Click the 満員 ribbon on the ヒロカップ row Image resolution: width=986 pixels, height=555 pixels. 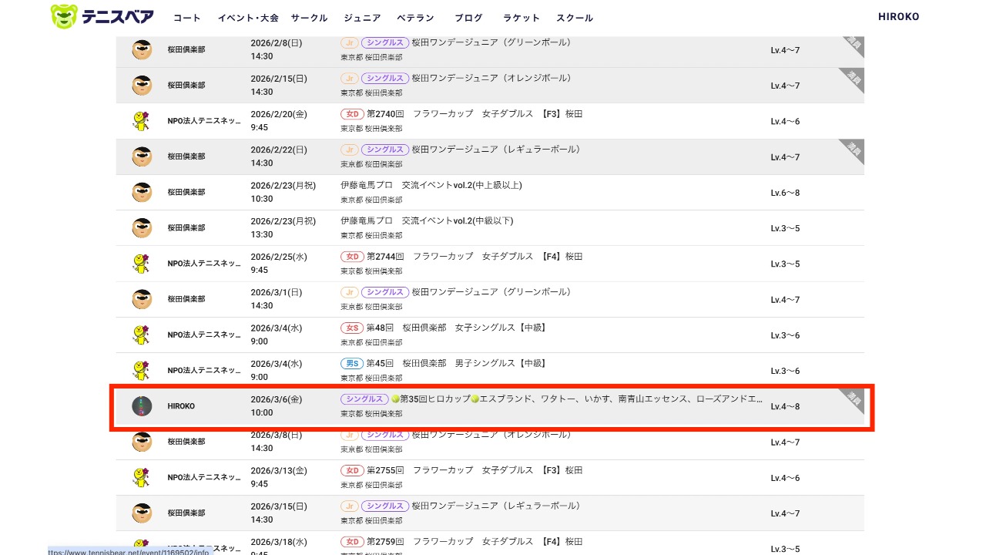click(x=854, y=399)
